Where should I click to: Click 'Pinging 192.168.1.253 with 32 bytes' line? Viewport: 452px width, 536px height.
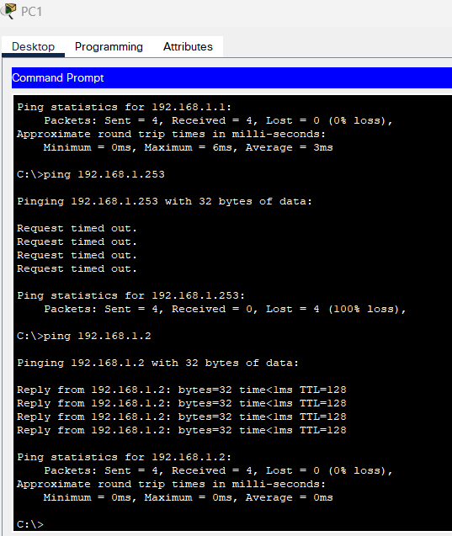[164, 201]
